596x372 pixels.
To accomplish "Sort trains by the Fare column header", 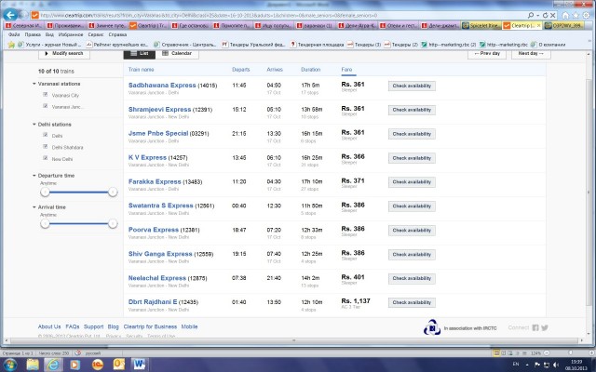I will click(347, 71).
